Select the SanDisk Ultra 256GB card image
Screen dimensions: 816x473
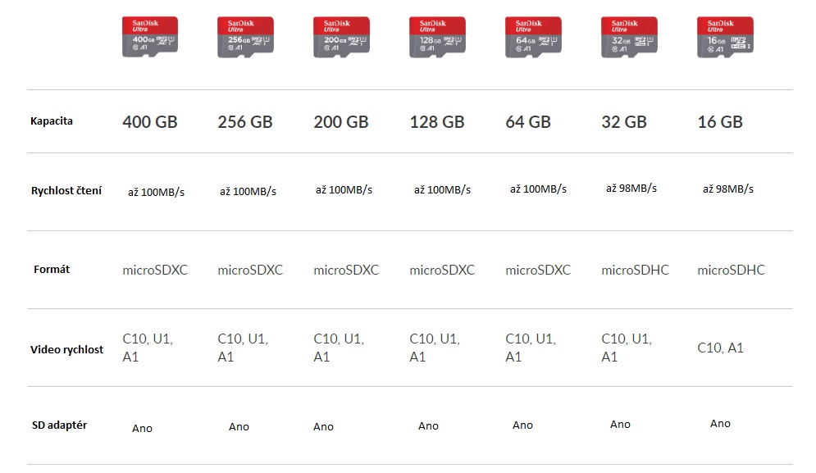[246, 37]
